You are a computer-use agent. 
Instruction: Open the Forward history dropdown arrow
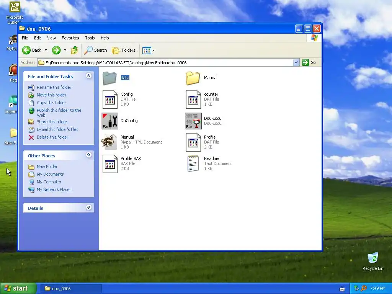[x=65, y=50]
